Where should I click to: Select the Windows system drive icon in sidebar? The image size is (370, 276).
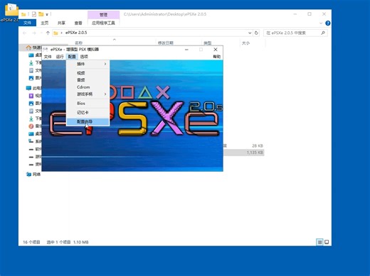tap(31, 141)
